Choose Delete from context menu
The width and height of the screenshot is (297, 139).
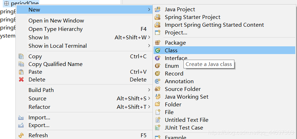[x=84, y=80]
